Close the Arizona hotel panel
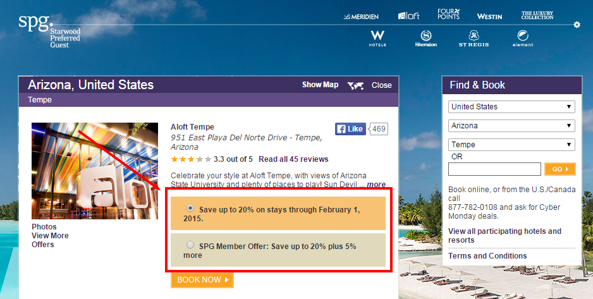The image size is (593, 299). coord(382,85)
